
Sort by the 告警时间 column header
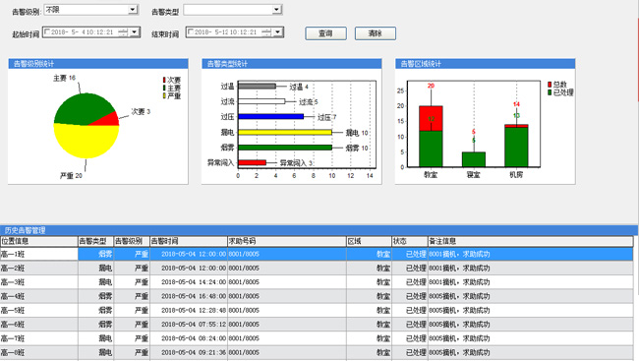coord(189,241)
